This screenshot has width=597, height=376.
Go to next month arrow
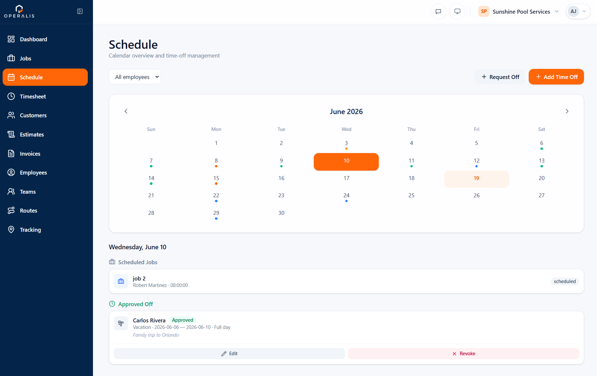pos(567,111)
